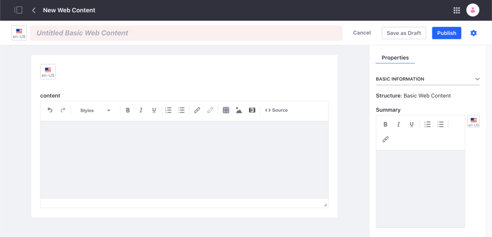Toggle bold in the content editor
Screen dimensions: 492x237
[x=128, y=110]
